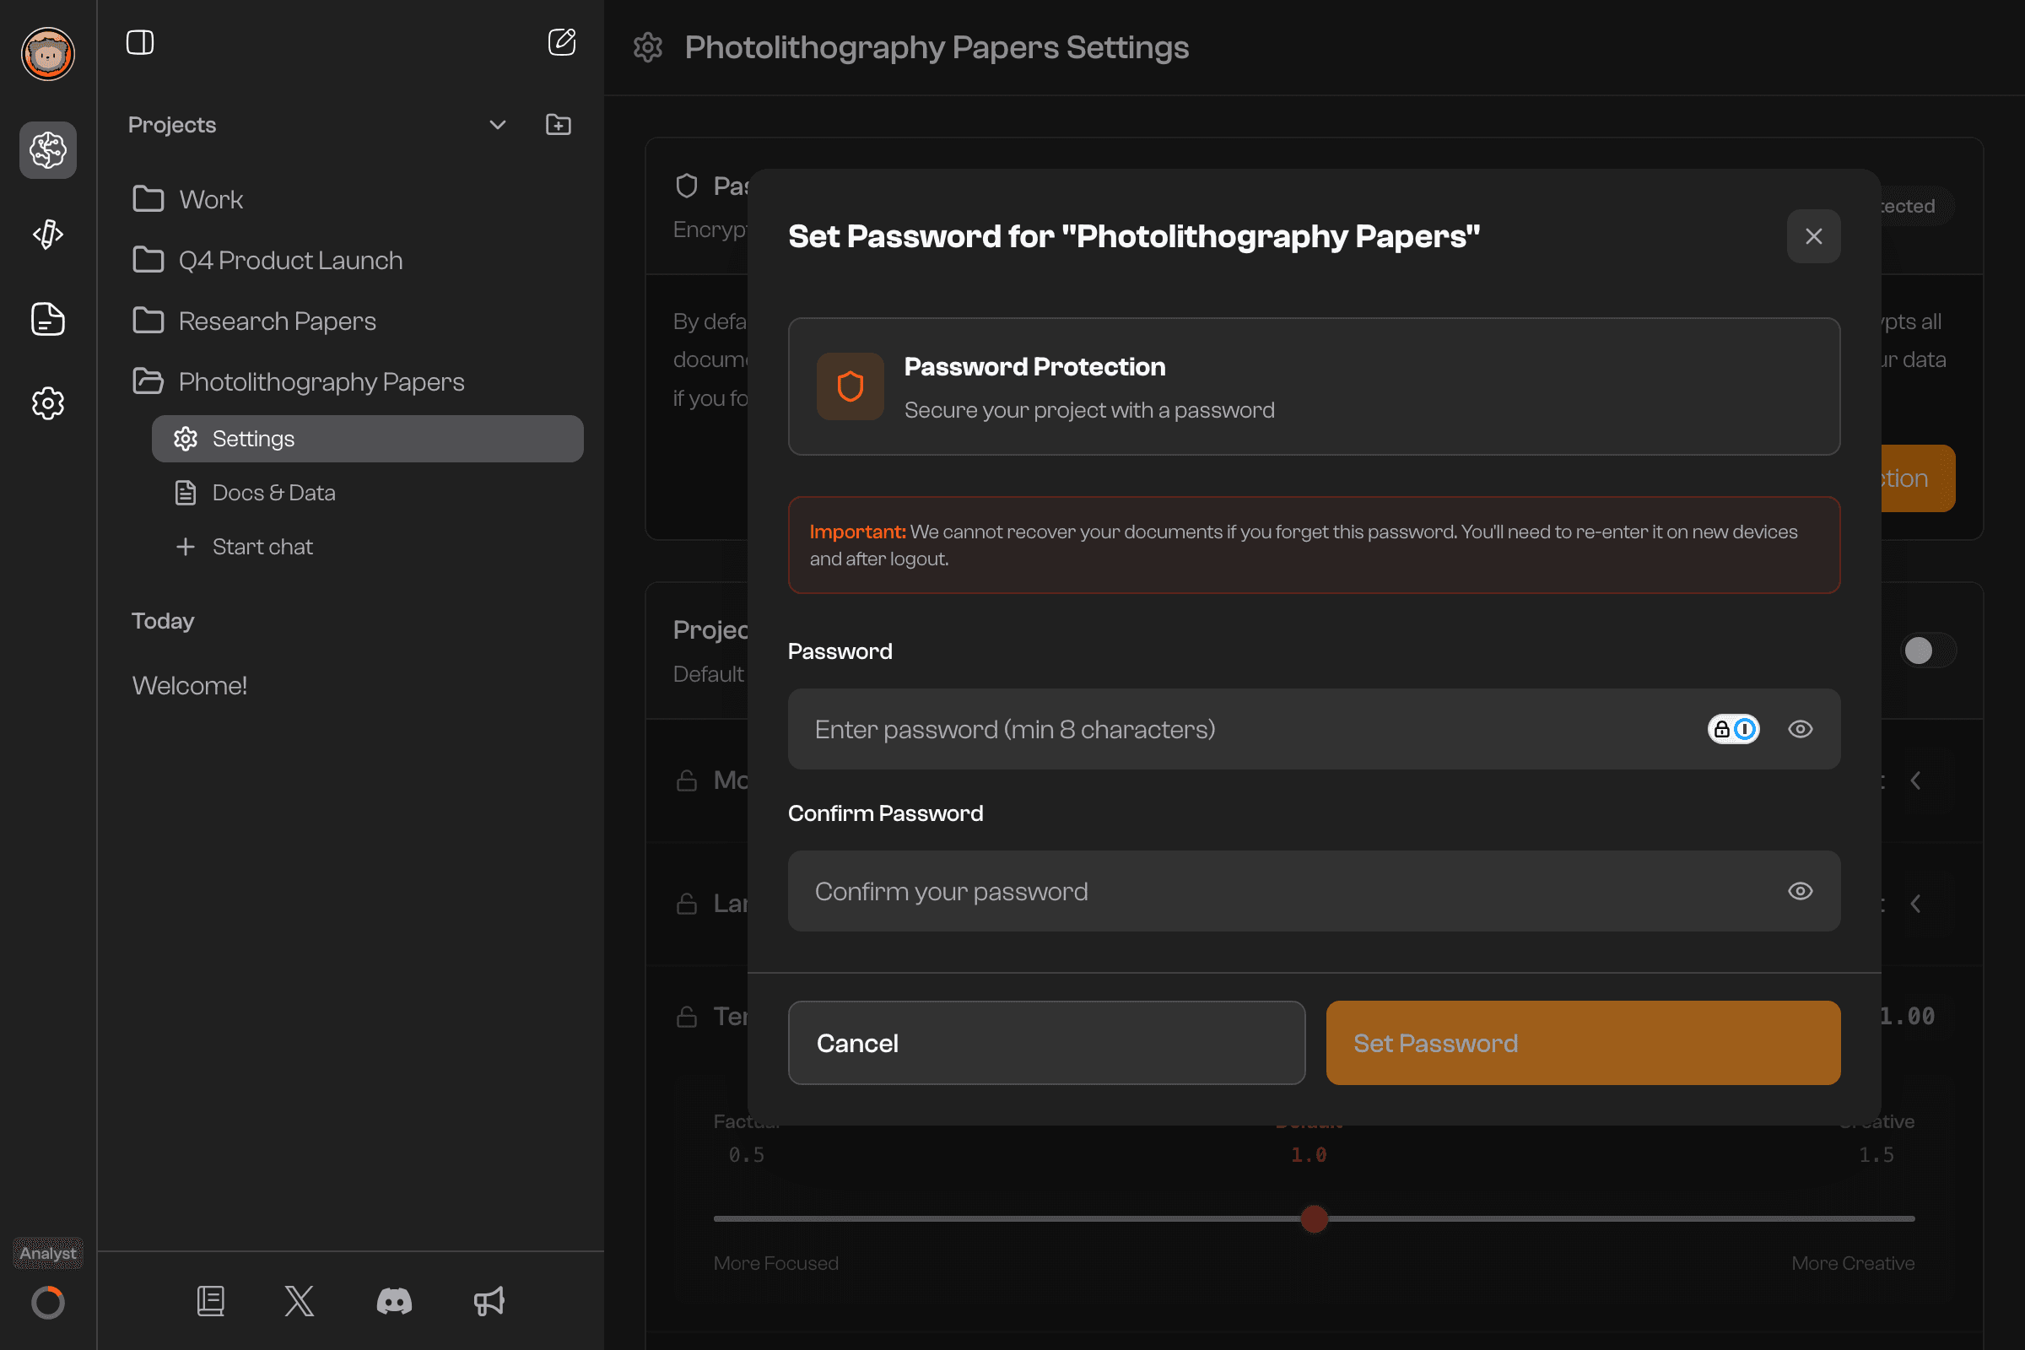Image resolution: width=2025 pixels, height=1350 pixels.
Task: Focus the Enter password field
Action: click(1315, 729)
